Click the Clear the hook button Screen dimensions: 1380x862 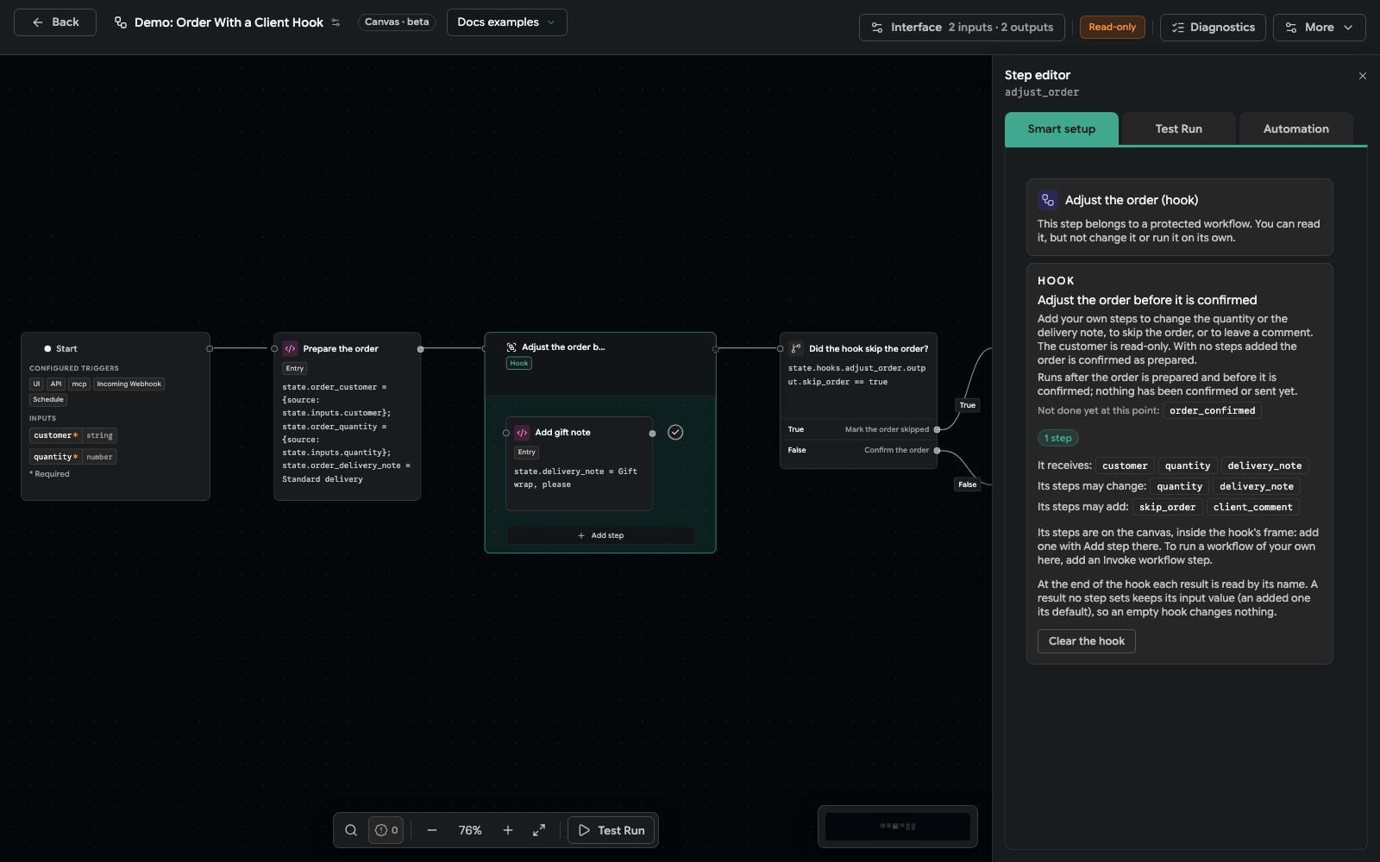pos(1086,641)
